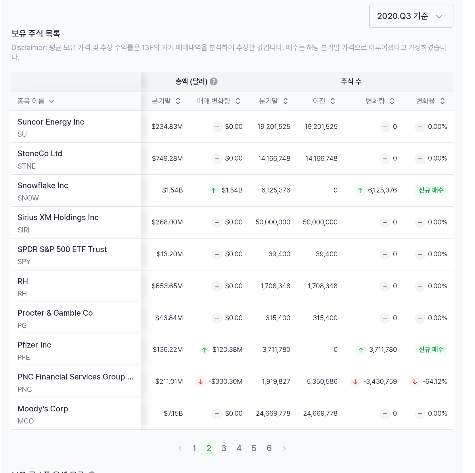Open page 1 of holdings
This screenshot has width=475, height=473.
194,448
